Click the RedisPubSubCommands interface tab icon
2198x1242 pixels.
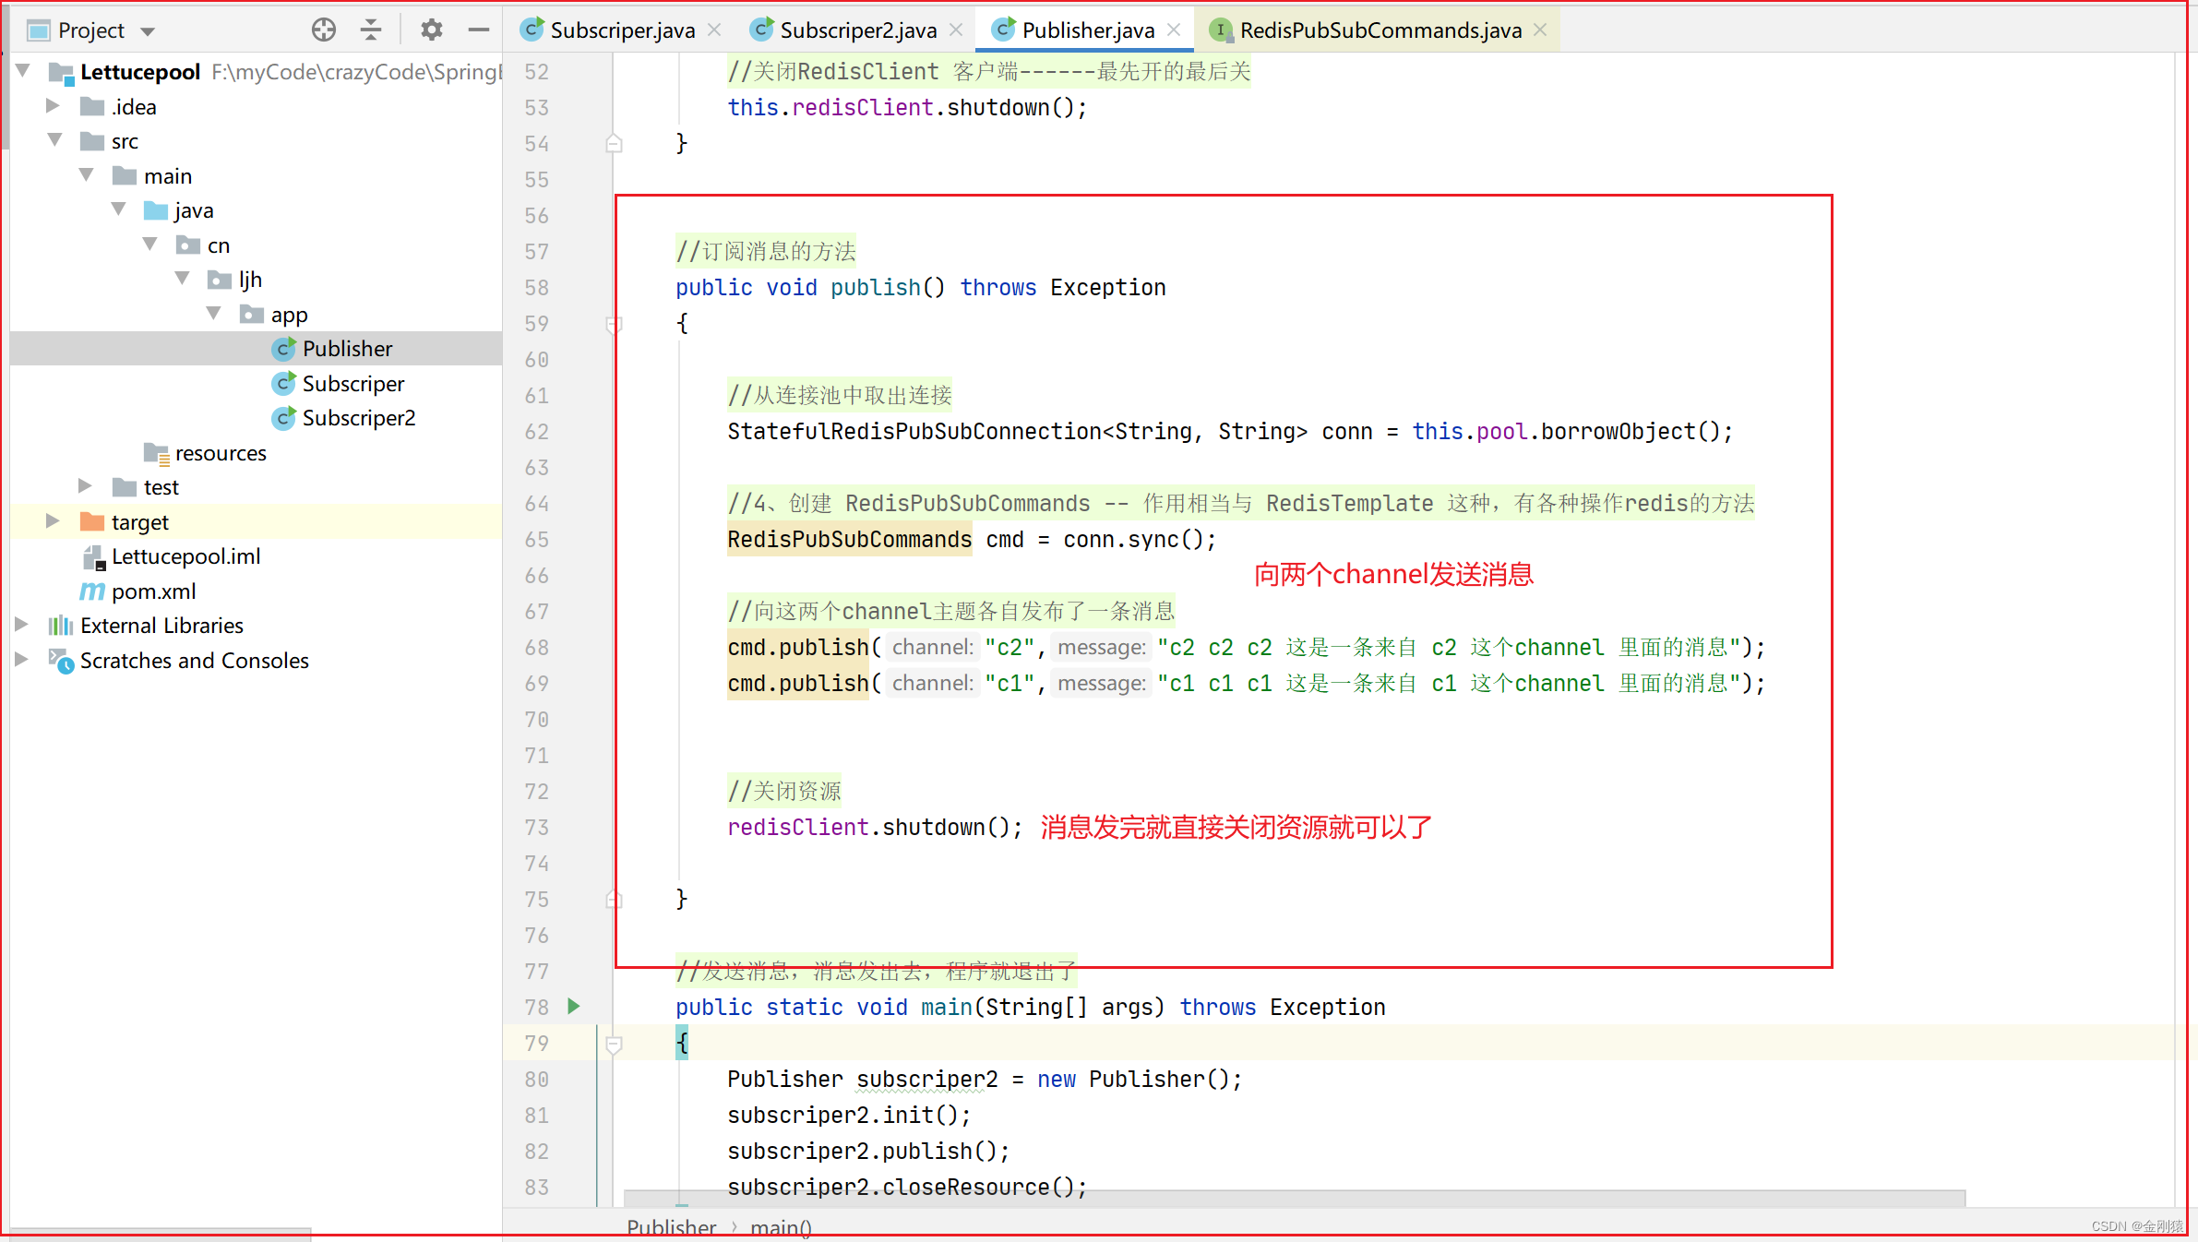(x=1221, y=30)
